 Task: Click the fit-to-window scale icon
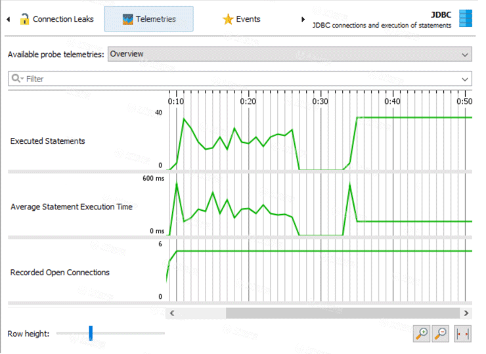point(463,334)
